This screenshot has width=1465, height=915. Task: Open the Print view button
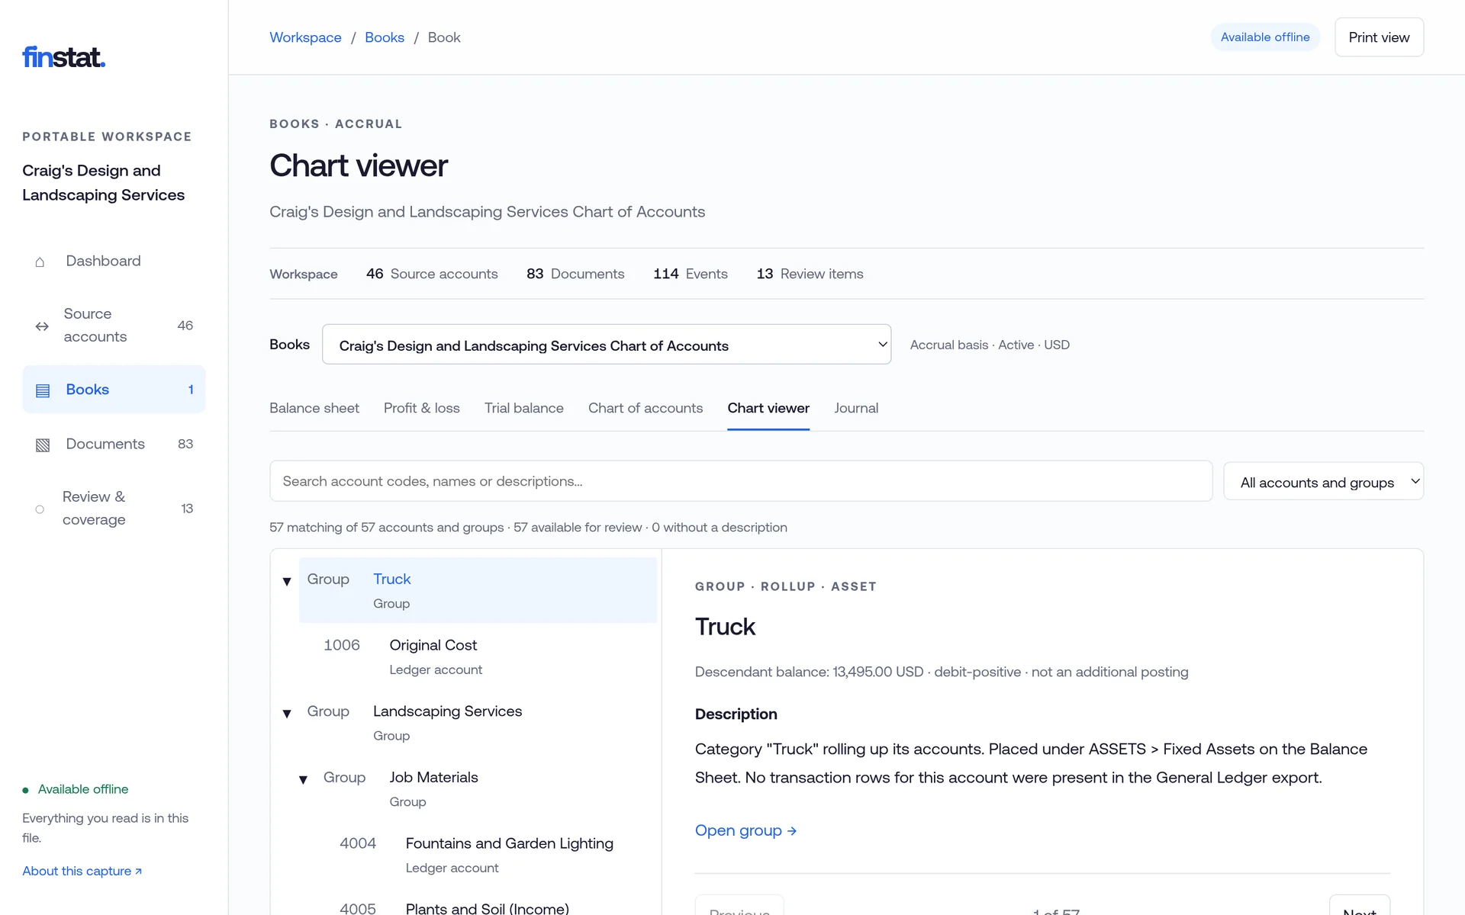(x=1379, y=37)
